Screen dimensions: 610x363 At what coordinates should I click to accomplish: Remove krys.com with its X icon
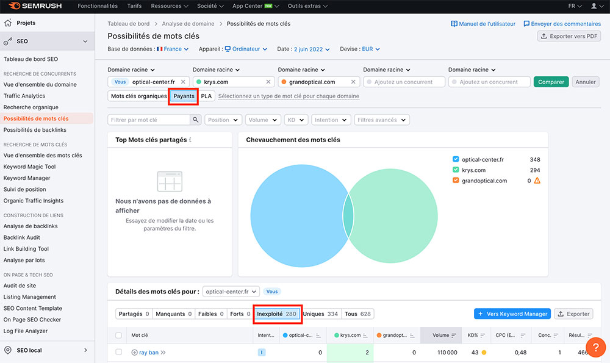pos(268,82)
